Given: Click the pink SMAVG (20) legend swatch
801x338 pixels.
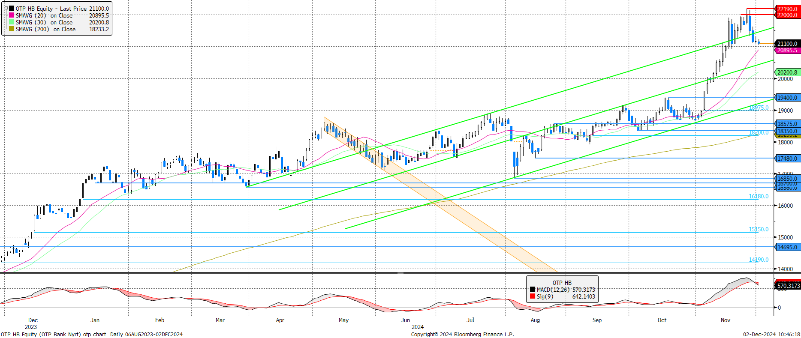Looking at the screenshot, I should [x=12, y=15].
